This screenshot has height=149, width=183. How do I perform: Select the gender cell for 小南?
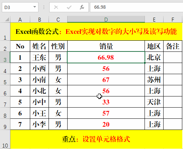click(x=58, y=80)
